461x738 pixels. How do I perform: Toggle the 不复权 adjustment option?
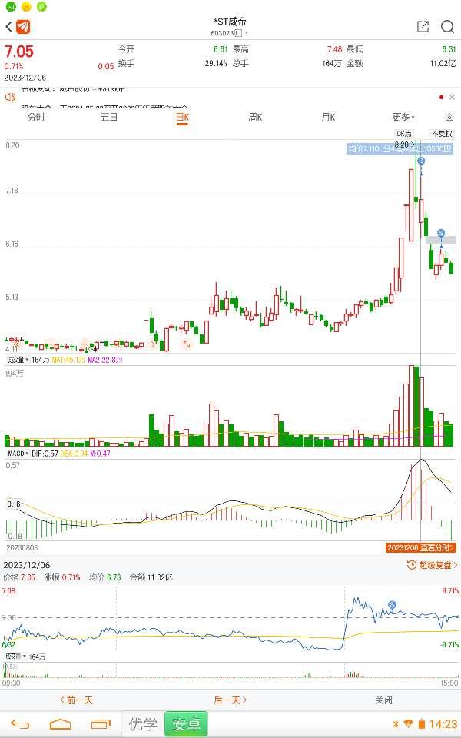pos(441,134)
